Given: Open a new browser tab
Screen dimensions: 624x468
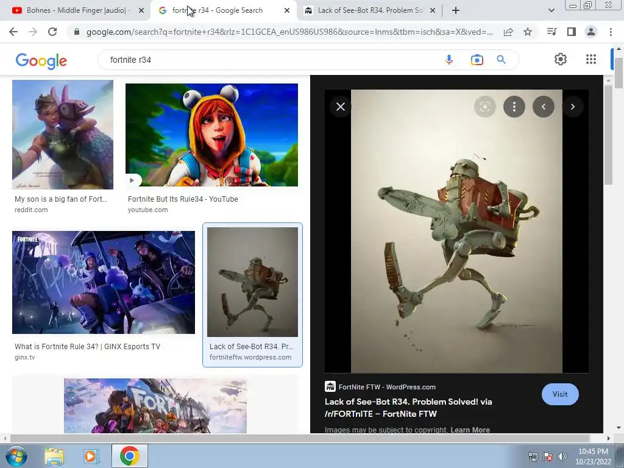Looking at the screenshot, I should pos(456,10).
